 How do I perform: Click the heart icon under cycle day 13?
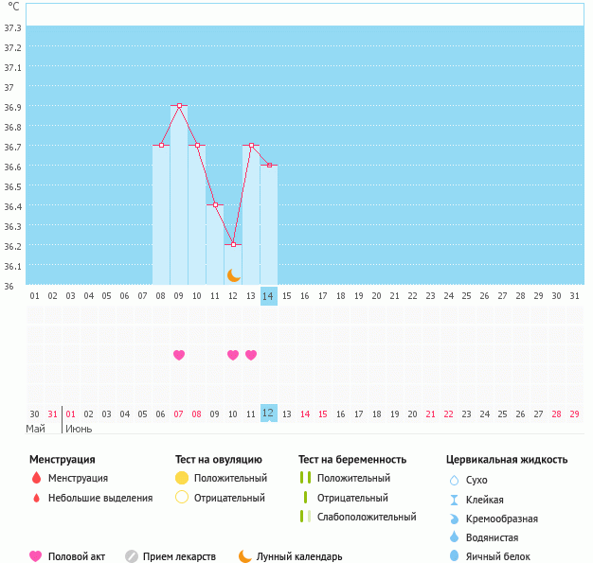[x=251, y=355]
